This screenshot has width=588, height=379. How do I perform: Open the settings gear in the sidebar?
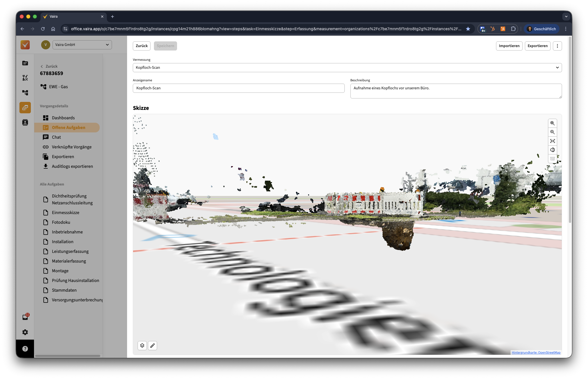[25, 332]
